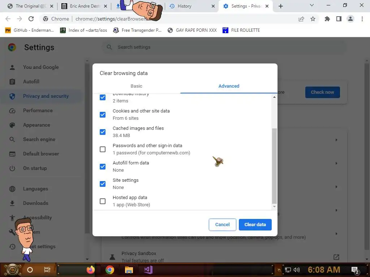Click the share this page icon
This screenshot has height=277, width=370.
click(301, 19)
